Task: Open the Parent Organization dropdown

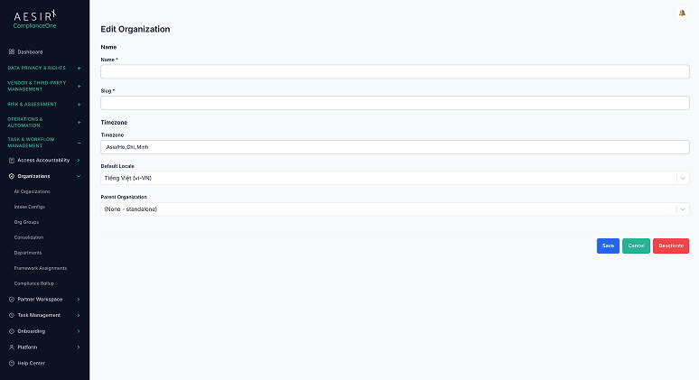Action: 395,209
